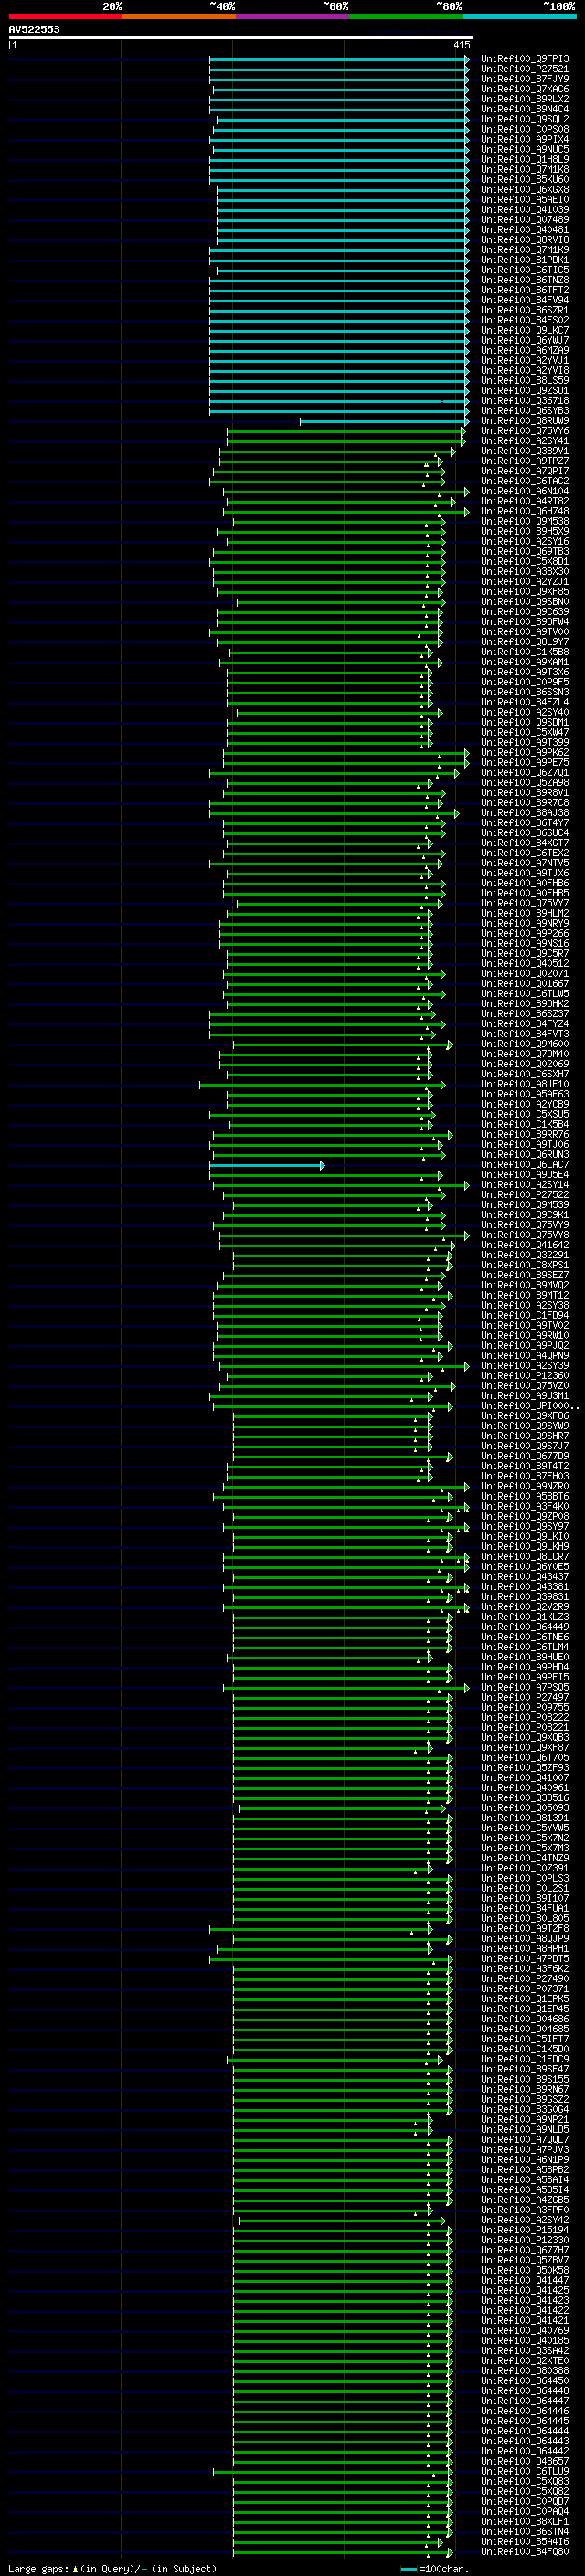Click hit label UniRef100_Q9C639
The width and height of the screenshot is (585, 2576).
click(525, 611)
